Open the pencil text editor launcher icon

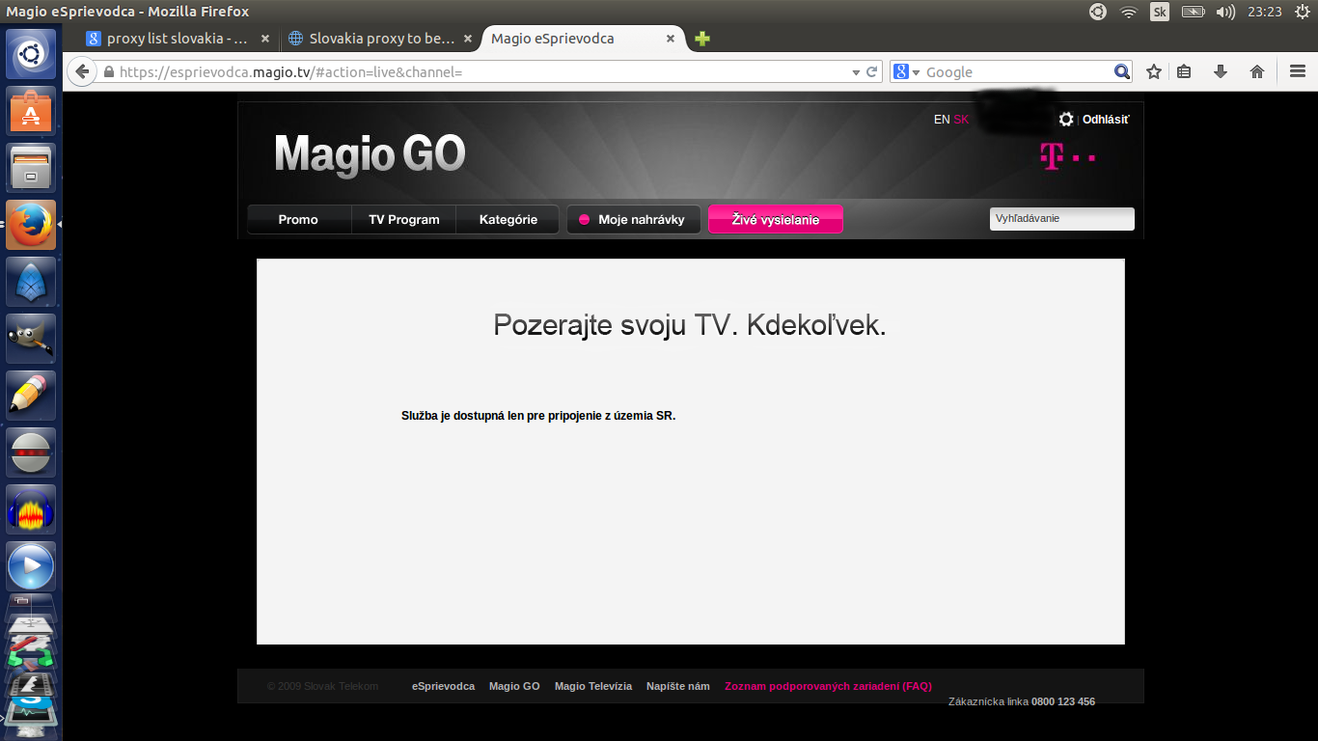pyautogui.click(x=32, y=395)
